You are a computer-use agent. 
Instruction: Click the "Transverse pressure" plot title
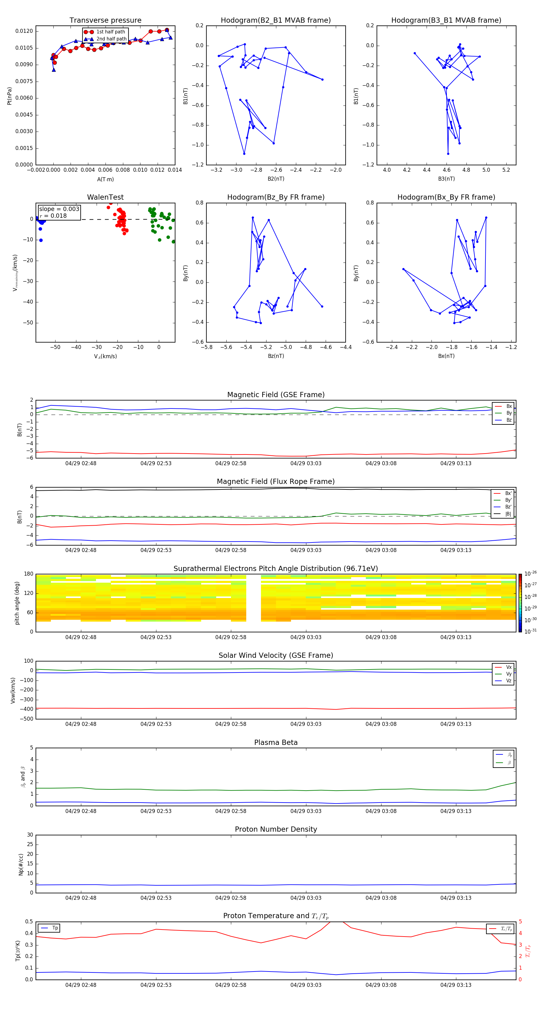[x=105, y=21]
